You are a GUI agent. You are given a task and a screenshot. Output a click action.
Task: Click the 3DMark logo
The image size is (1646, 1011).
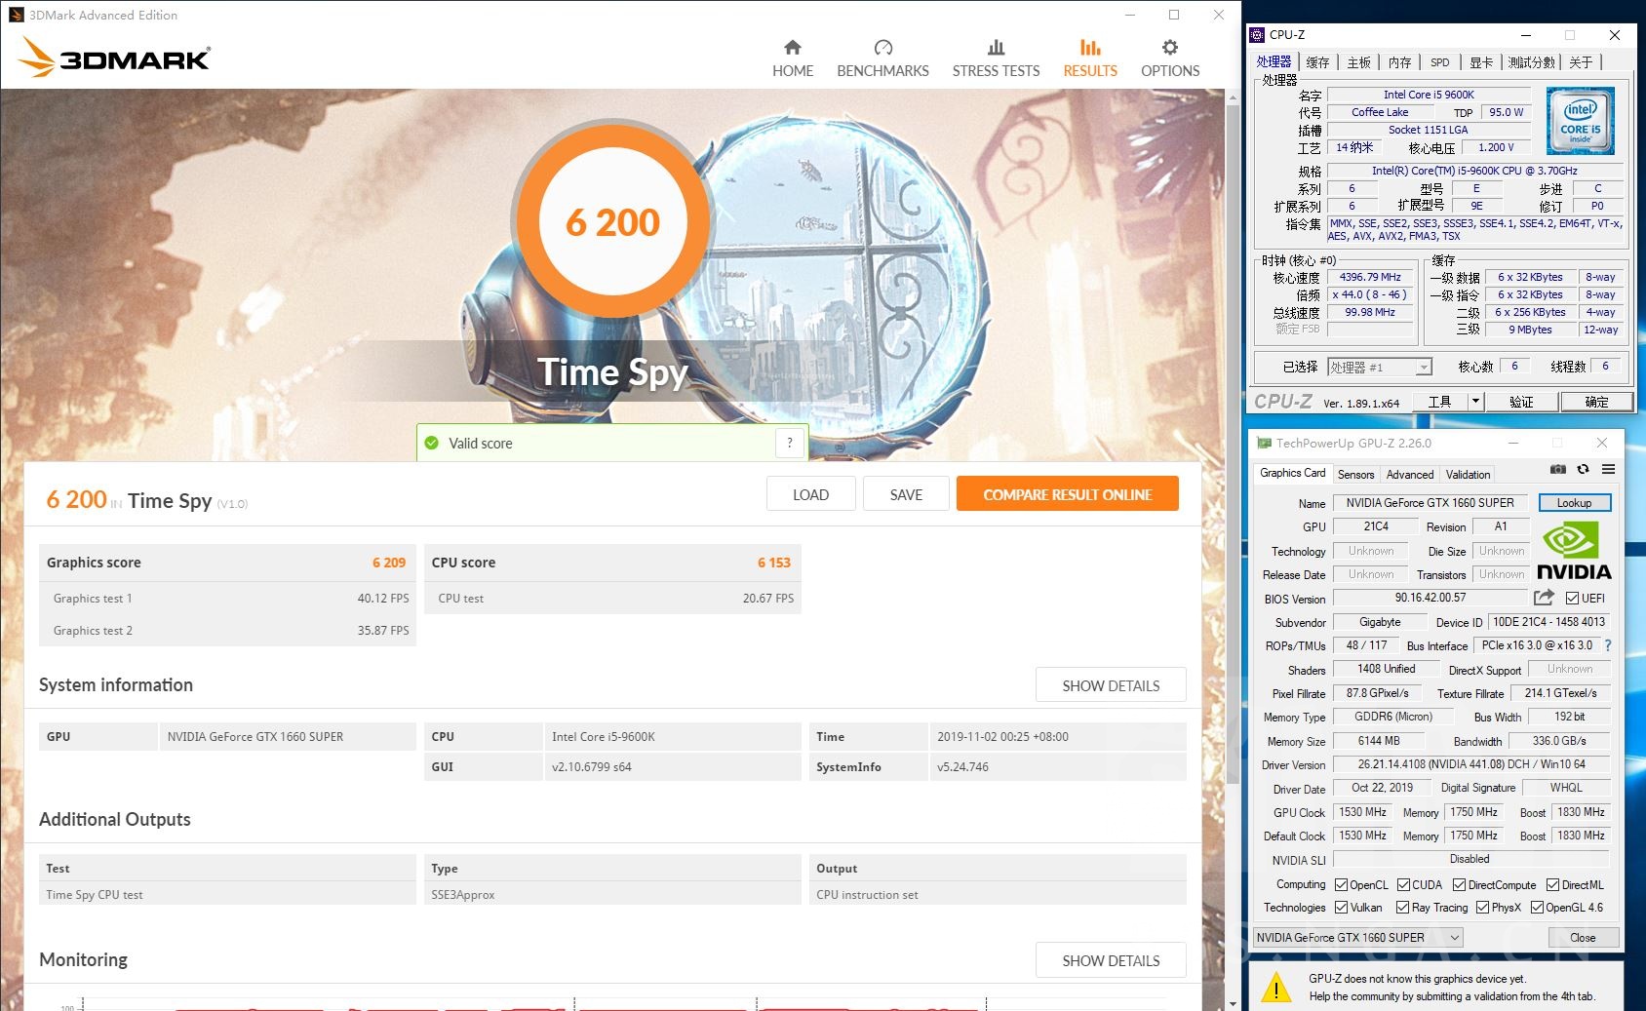tap(114, 58)
